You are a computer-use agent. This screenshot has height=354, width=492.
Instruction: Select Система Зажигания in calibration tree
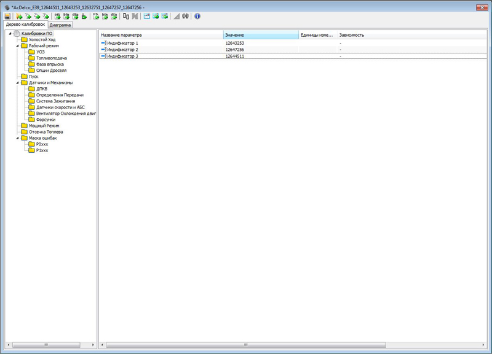click(x=55, y=101)
